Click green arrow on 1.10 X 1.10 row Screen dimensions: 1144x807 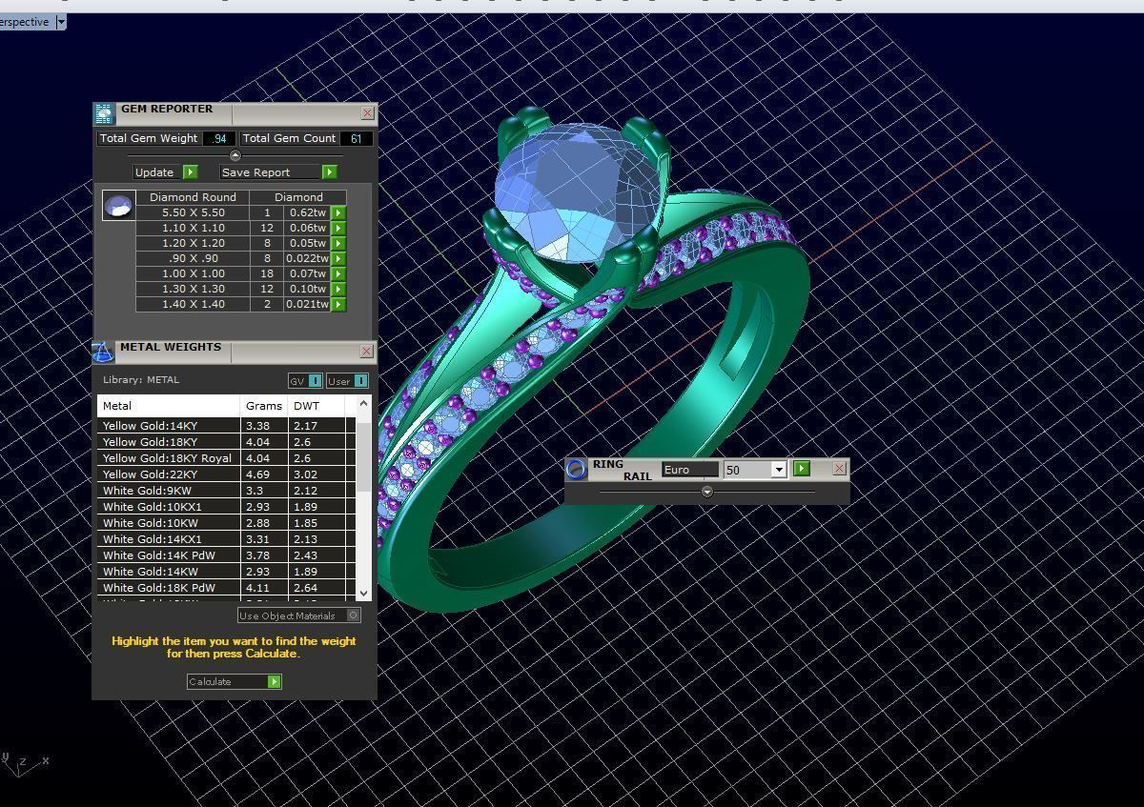point(338,229)
